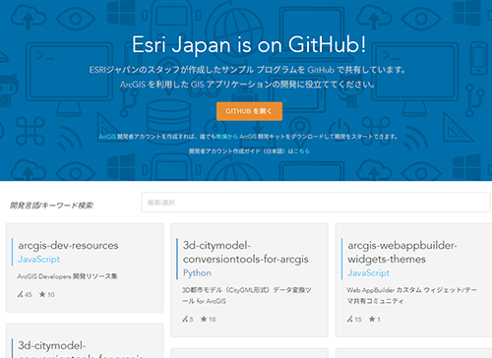Follow the 無償から link in the banner
Image resolution: width=492 pixels, height=358 pixels.
pos(226,137)
